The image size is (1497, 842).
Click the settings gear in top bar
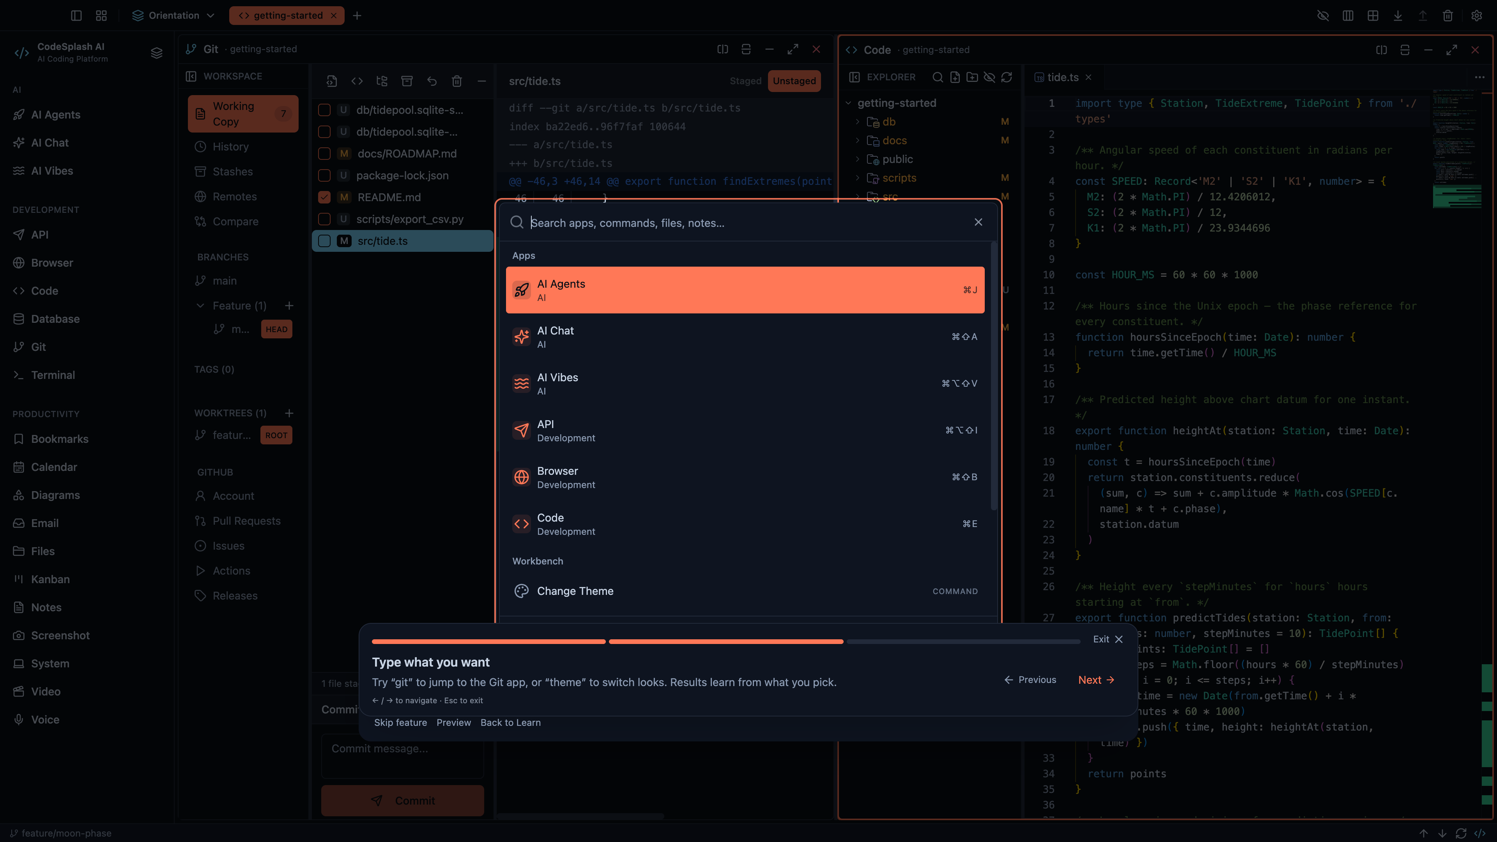point(1477,16)
